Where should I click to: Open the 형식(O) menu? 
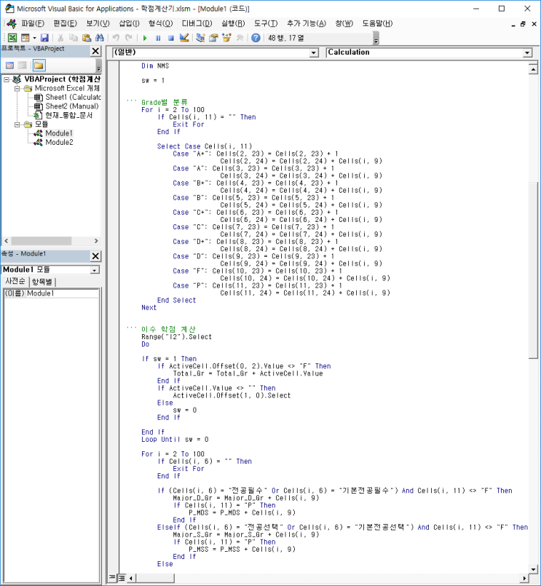click(160, 23)
